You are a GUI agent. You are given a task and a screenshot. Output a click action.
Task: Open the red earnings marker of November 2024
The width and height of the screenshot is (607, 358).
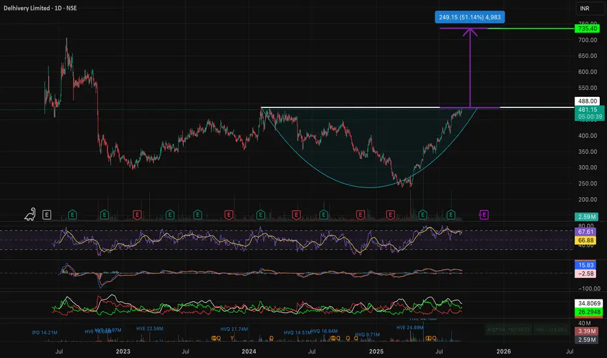[360, 214]
